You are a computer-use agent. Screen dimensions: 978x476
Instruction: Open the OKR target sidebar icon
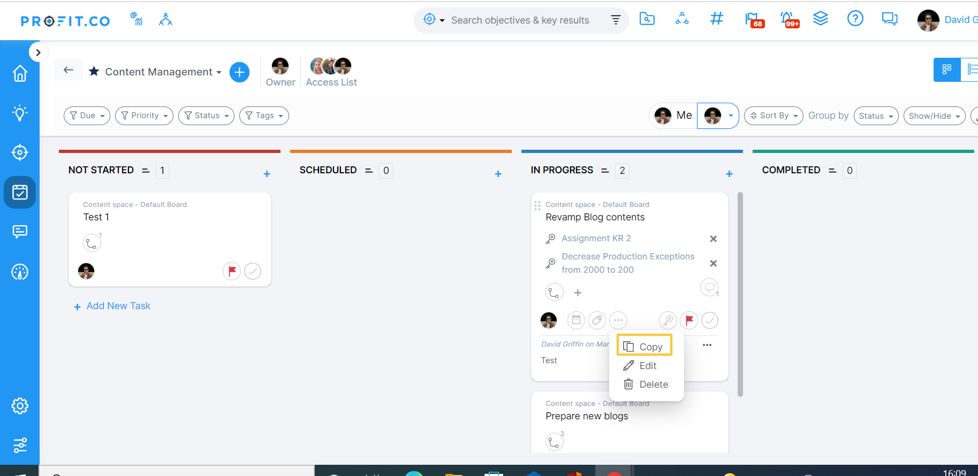pos(20,152)
